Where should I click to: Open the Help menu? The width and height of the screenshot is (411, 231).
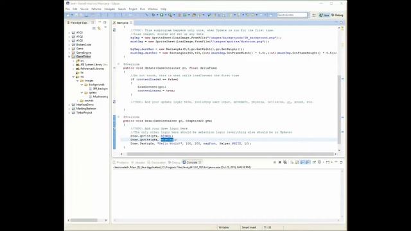coord(163,9)
